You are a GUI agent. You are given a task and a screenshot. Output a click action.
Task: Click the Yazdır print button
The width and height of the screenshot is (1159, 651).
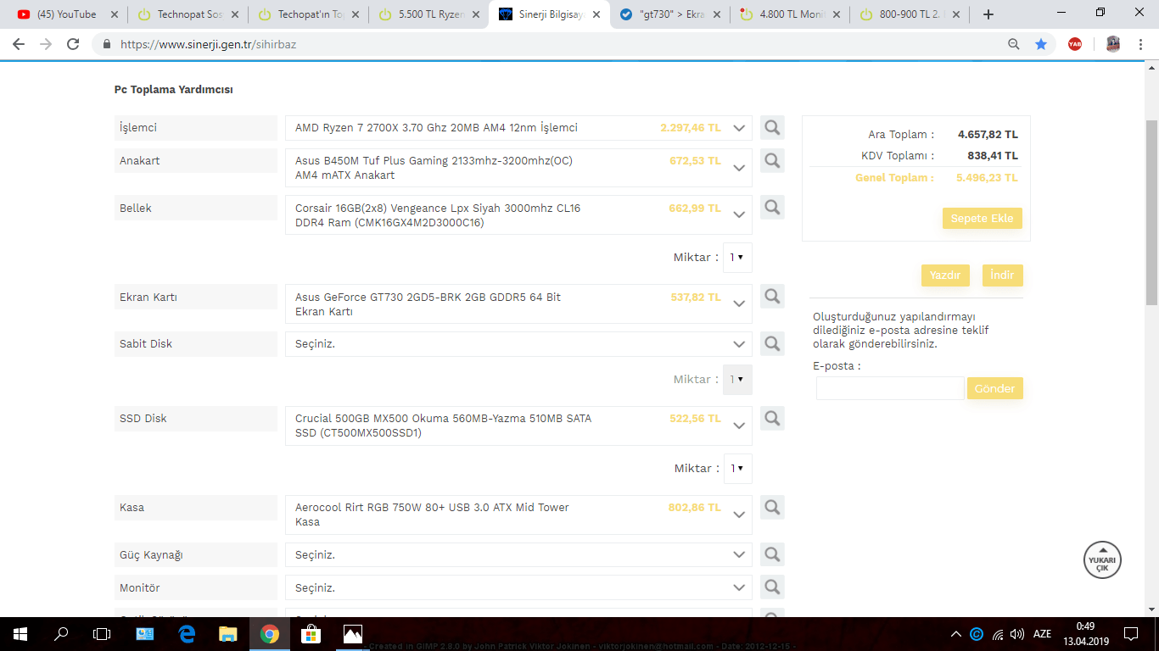945,275
